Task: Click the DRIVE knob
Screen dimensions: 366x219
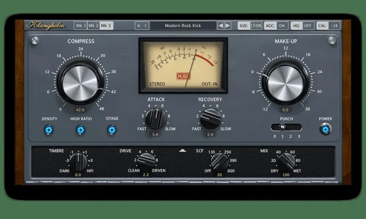Action: click(146, 161)
